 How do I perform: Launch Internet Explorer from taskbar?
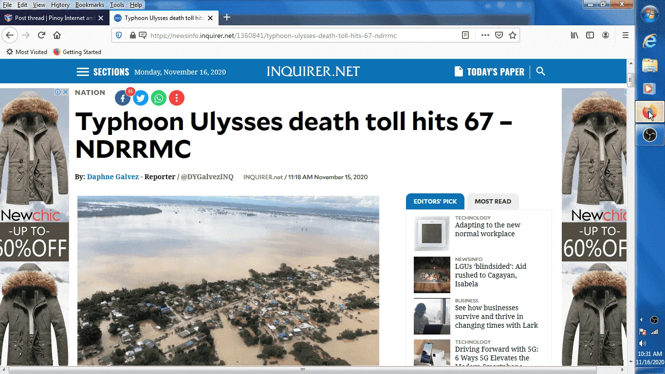pyautogui.click(x=650, y=41)
